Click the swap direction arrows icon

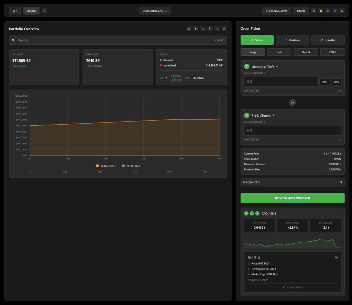[293, 103]
